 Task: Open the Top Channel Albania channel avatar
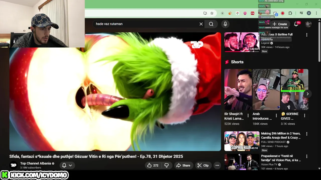click(14, 165)
